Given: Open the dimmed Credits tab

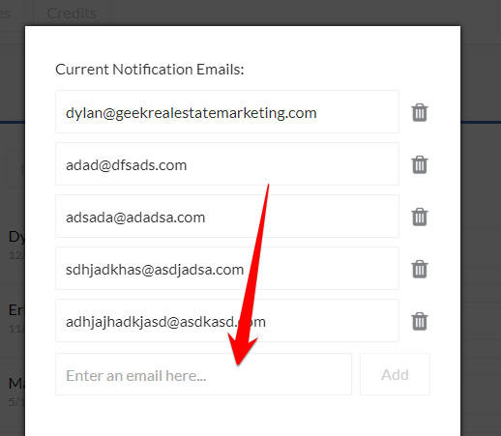Looking at the screenshot, I should (72, 14).
